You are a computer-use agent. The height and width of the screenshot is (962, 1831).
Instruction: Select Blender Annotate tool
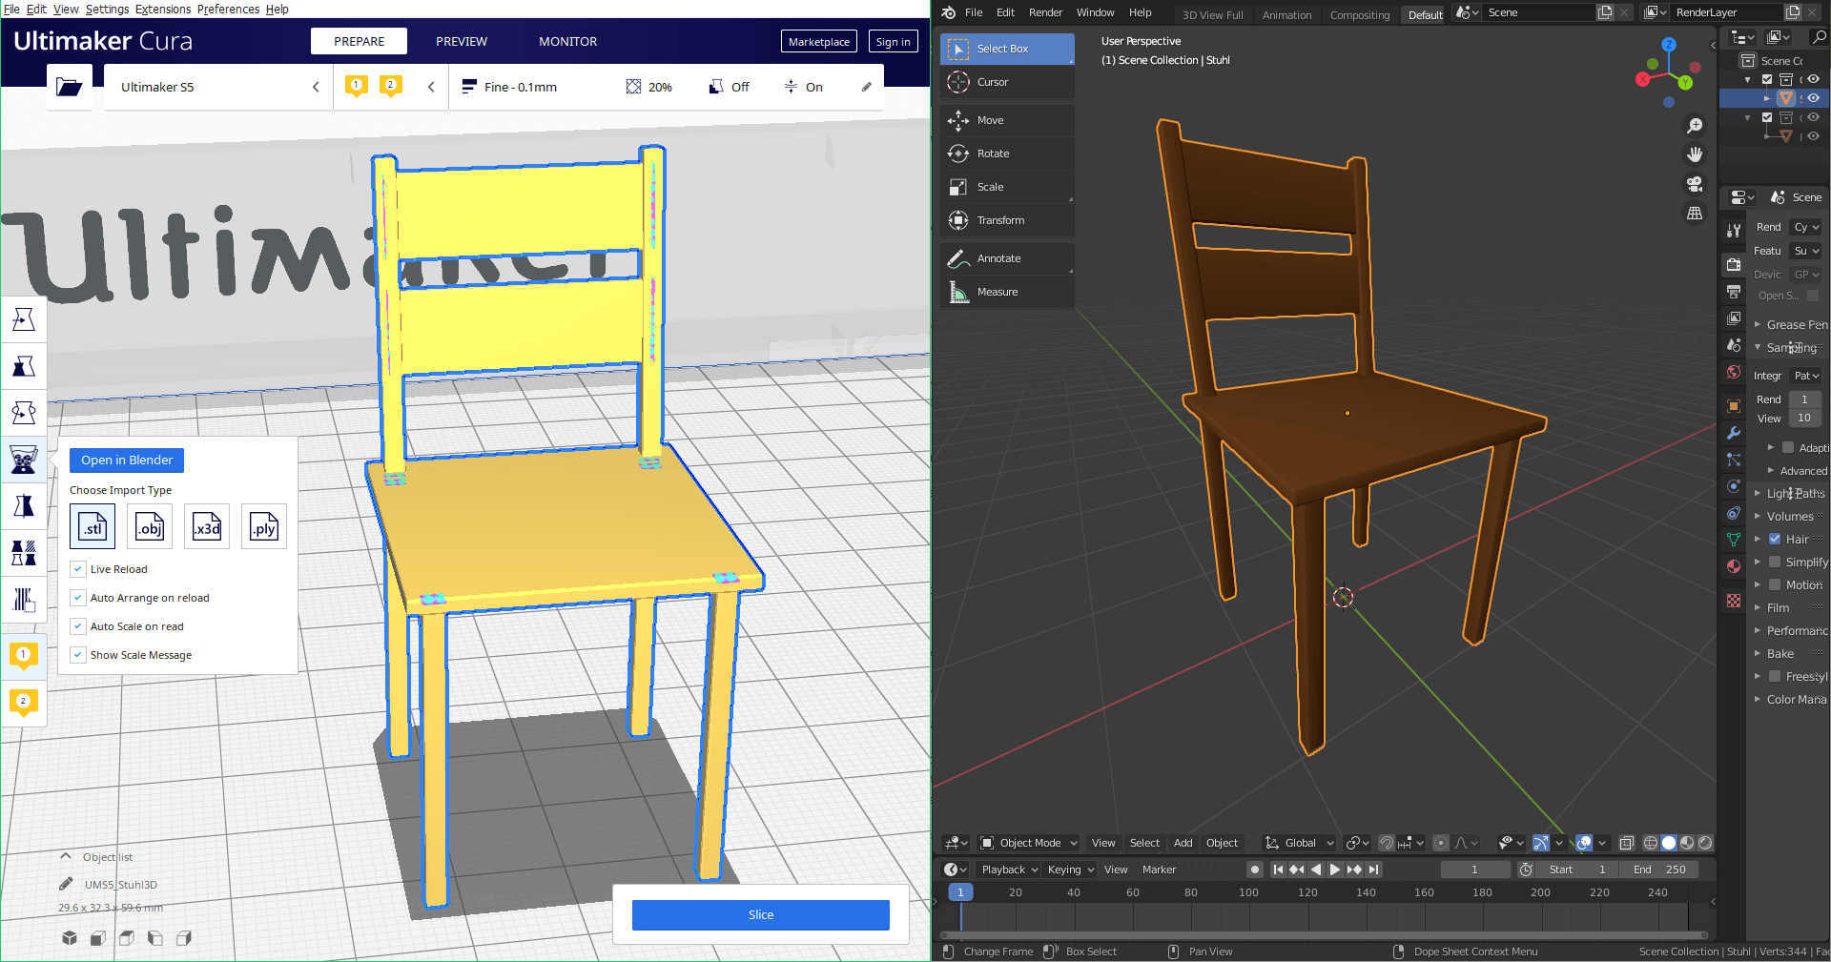[x=1007, y=258]
